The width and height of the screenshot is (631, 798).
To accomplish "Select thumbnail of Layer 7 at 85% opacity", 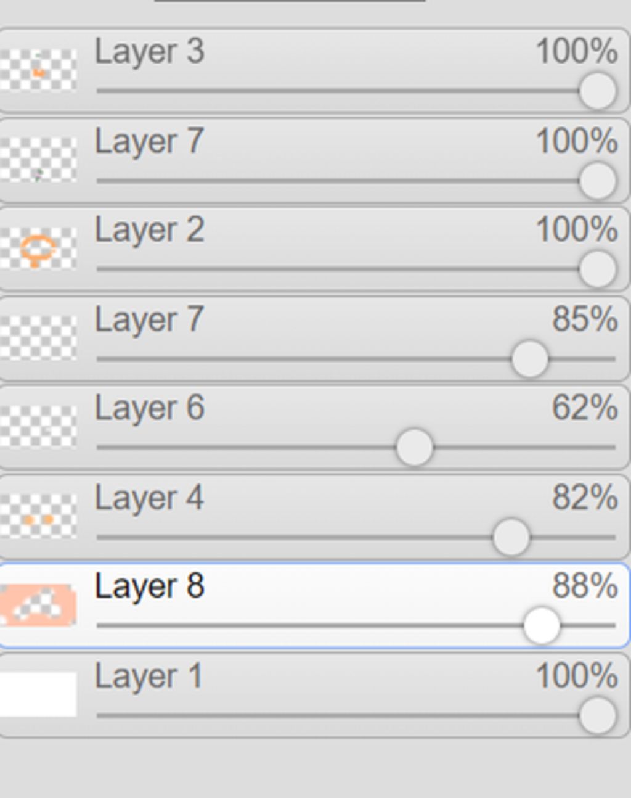I will point(38,337).
